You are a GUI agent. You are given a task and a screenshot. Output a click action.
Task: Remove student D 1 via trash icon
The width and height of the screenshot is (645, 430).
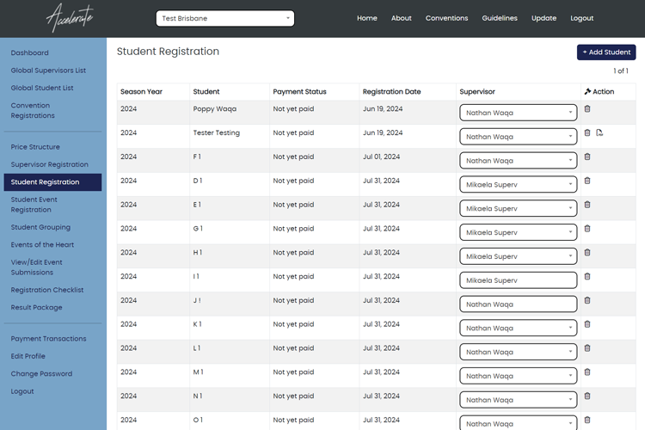(587, 181)
